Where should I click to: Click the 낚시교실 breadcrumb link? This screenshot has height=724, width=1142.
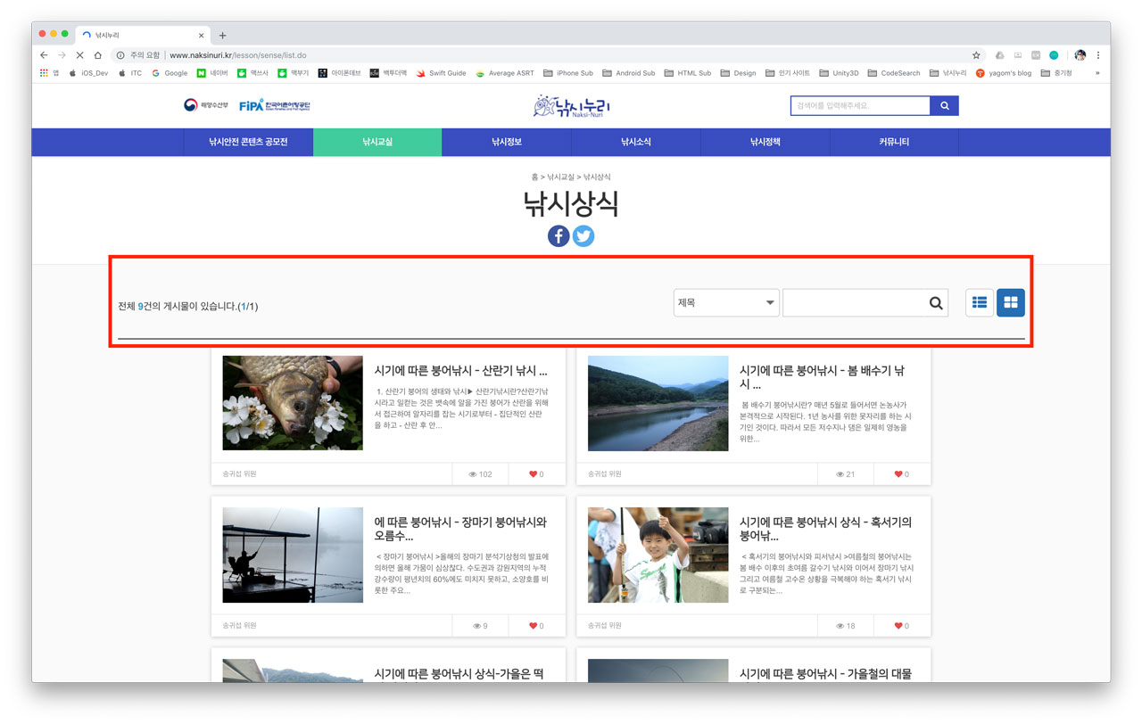click(x=562, y=177)
